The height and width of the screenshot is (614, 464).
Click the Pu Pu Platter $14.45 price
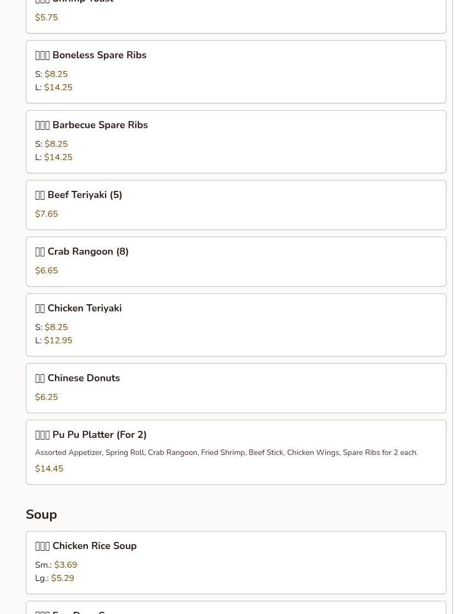point(49,469)
